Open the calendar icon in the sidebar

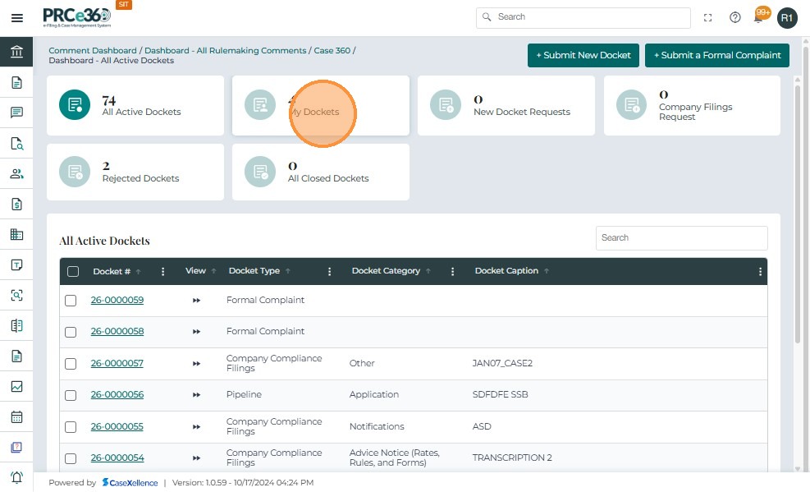pos(16,416)
